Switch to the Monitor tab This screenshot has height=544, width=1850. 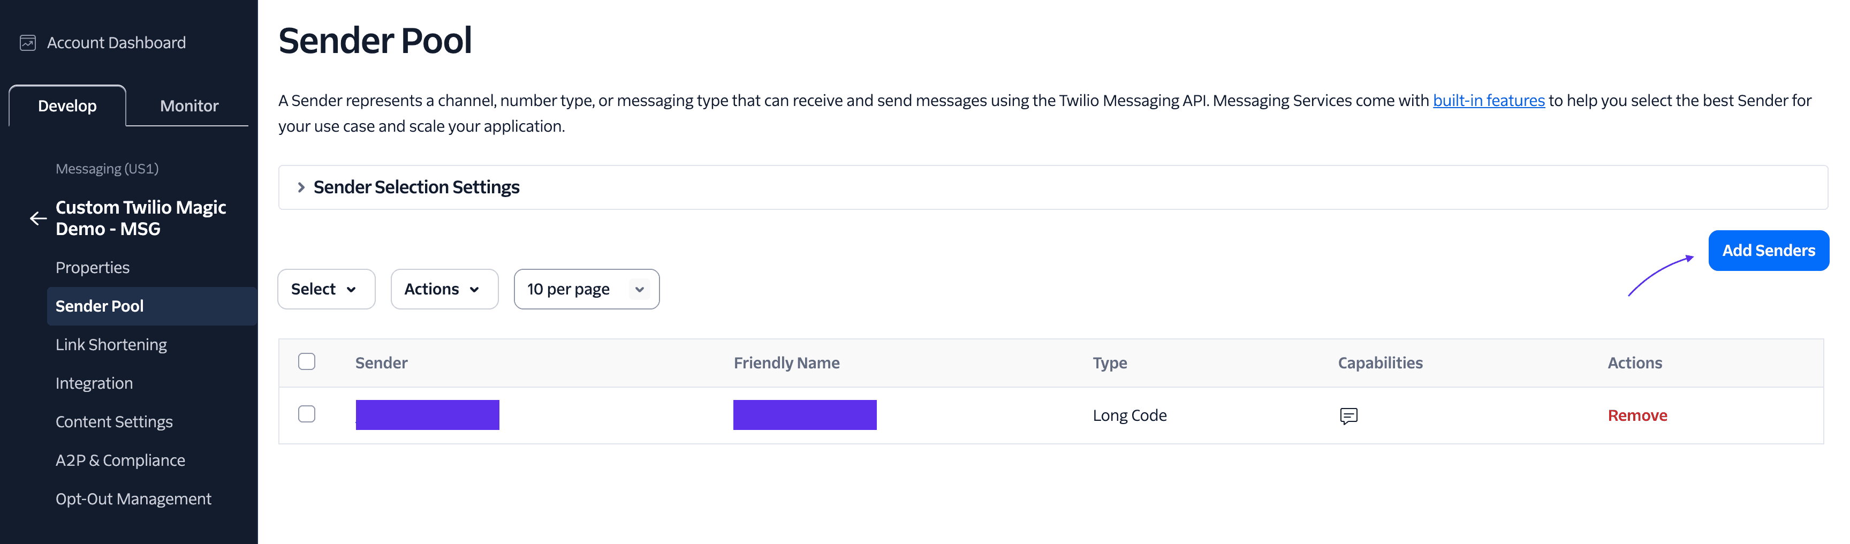(189, 105)
